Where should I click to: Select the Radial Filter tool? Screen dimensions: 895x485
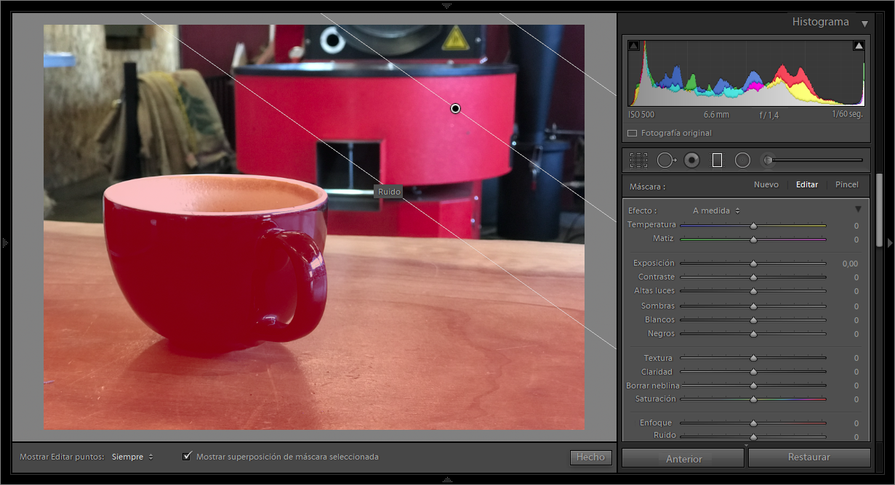pos(742,160)
